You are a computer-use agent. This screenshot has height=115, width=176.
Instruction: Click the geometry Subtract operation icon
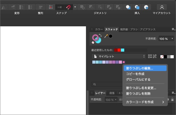(x=91, y=7)
